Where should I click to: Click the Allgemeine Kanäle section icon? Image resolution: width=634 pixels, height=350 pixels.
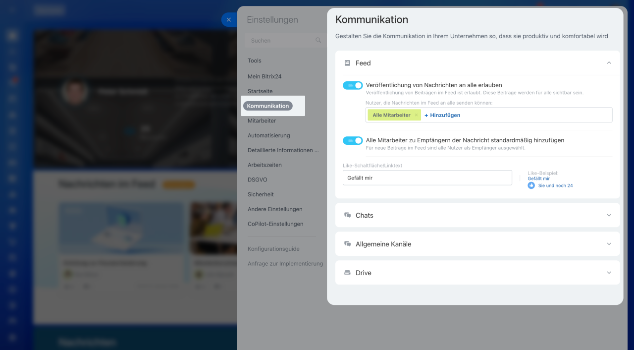347,244
